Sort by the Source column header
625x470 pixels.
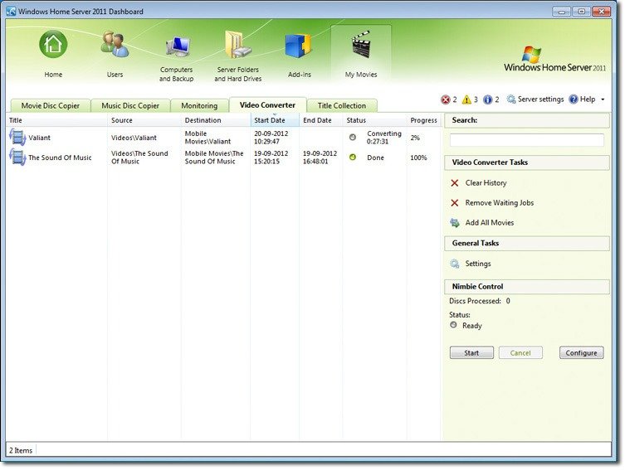pos(144,120)
